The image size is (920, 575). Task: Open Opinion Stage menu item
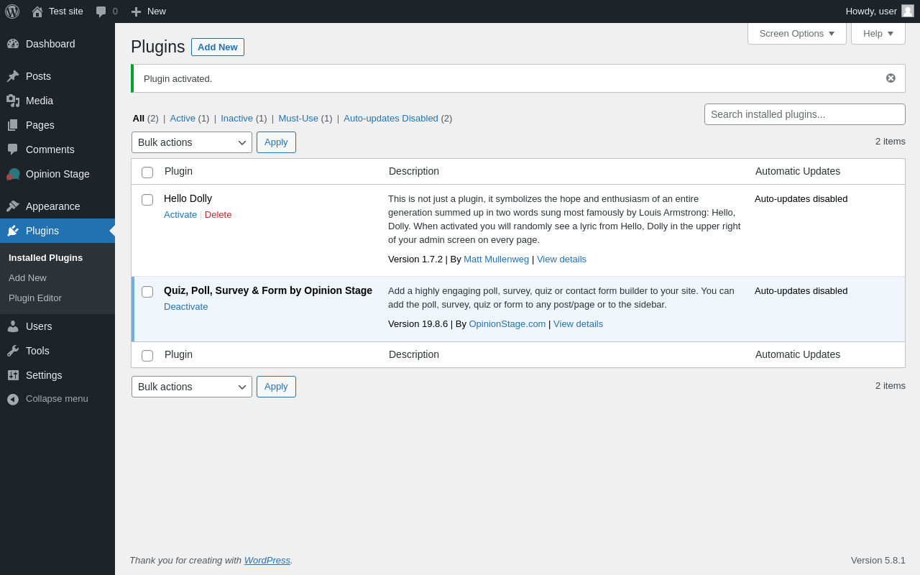pos(57,174)
